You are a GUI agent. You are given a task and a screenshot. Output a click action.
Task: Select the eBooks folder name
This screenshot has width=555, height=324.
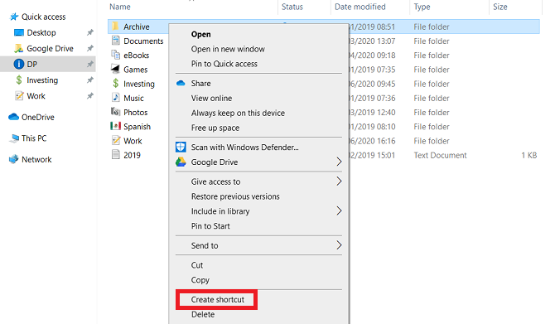(137, 56)
